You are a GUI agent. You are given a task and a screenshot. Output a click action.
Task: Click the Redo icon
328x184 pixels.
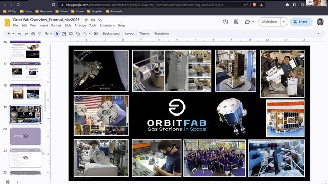(x=26, y=34)
